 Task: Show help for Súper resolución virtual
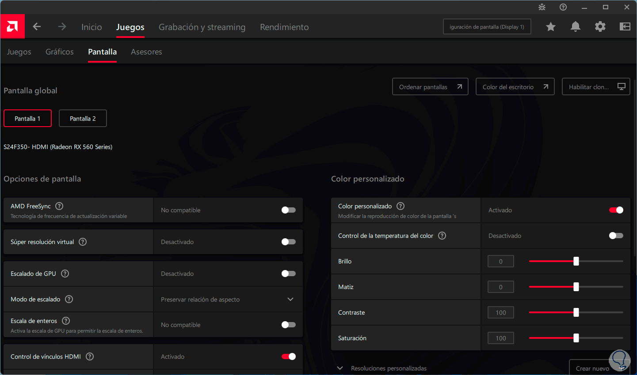click(83, 242)
